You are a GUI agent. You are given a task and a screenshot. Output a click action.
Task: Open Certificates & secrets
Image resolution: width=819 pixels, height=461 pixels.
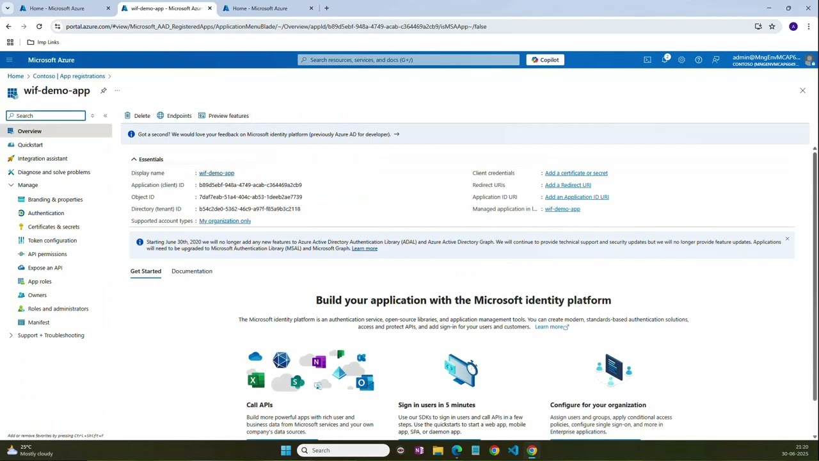[x=54, y=227]
